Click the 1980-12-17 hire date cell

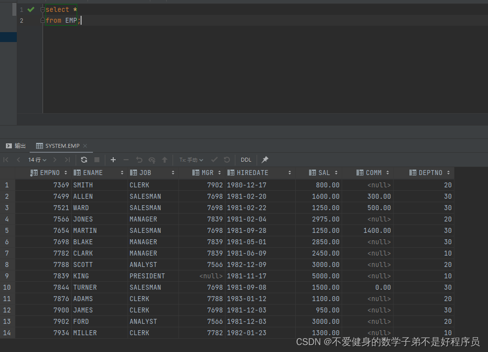pyautogui.click(x=260, y=185)
